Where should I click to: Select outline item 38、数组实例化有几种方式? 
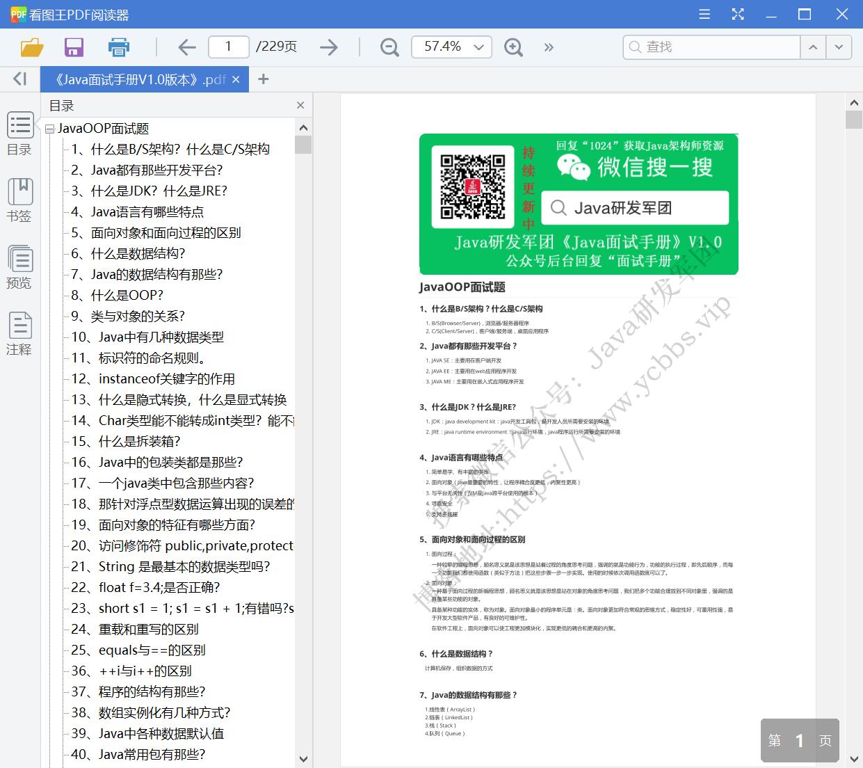tap(151, 712)
